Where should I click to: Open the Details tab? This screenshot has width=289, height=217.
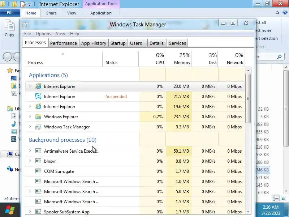pos(156,43)
